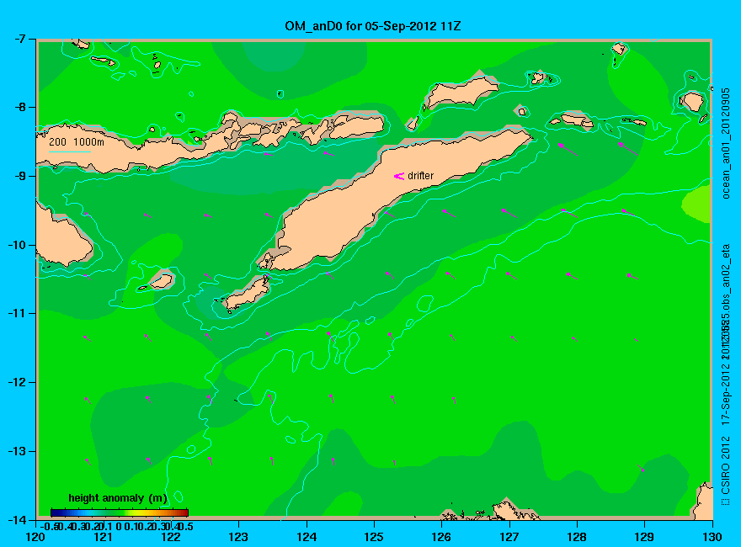Click the light green patch at the right map edge
The width and height of the screenshot is (741, 547).
coord(697,204)
